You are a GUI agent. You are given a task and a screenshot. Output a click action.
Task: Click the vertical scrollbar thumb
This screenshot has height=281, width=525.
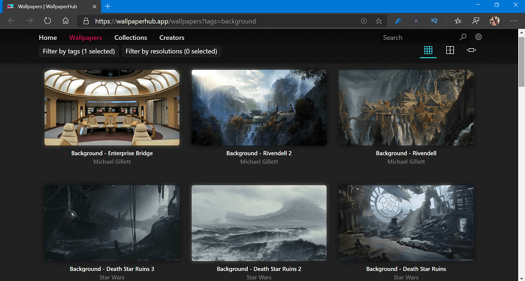(x=522, y=61)
